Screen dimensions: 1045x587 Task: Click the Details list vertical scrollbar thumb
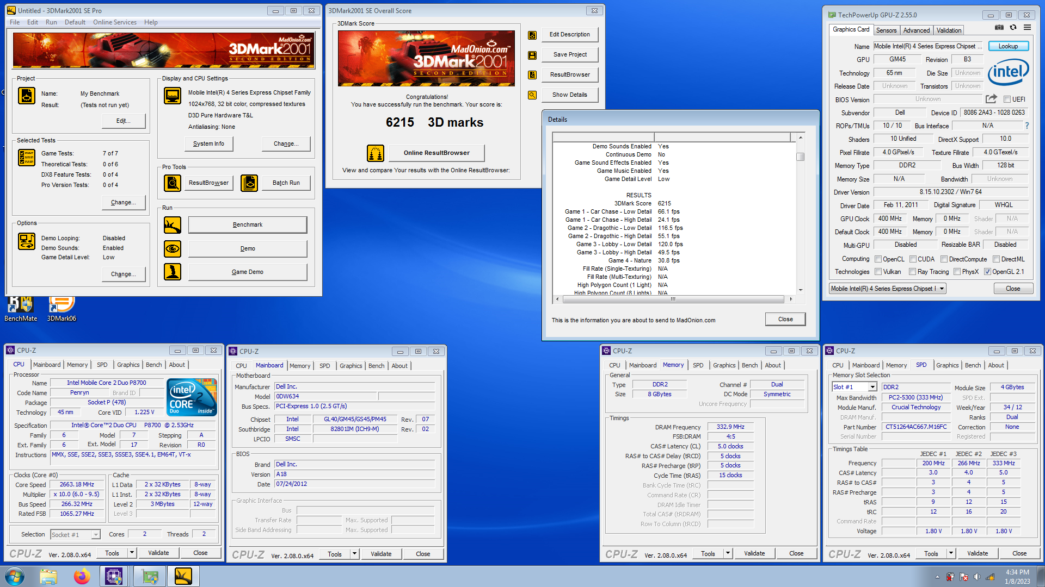[x=800, y=157]
